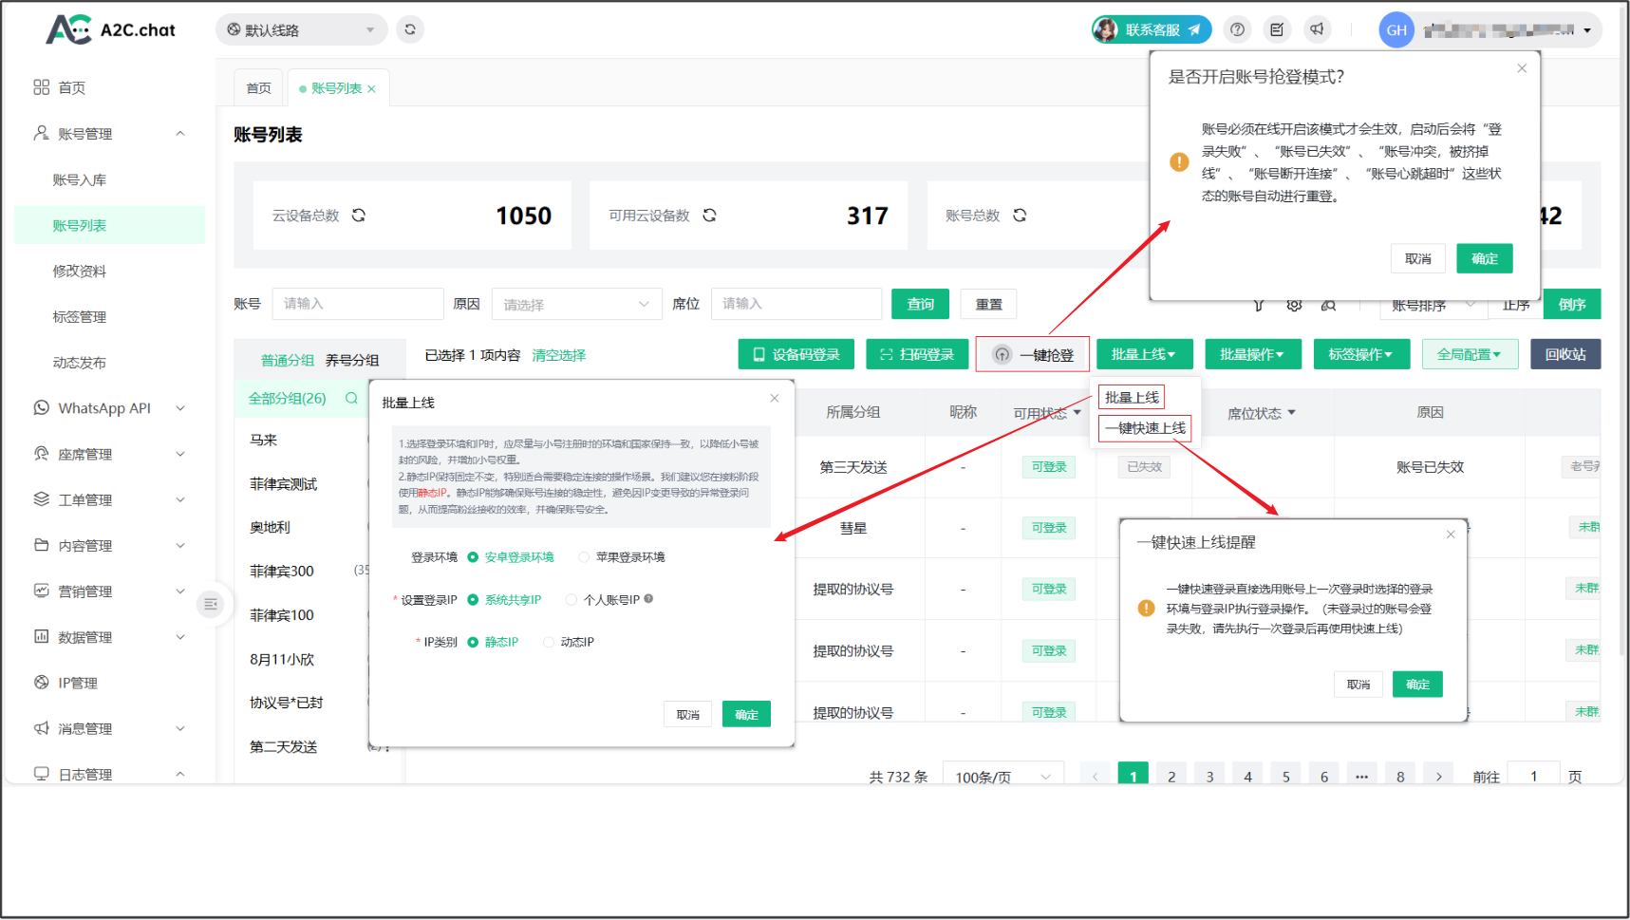This screenshot has height=920, width=1630.
Task: Click the sidebar collapse toggle icon
Action: [211, 604]
